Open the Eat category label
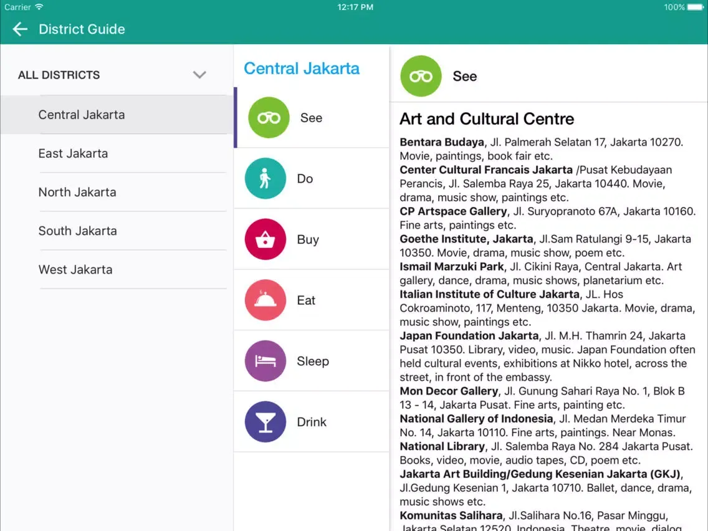This screenshot has width=708, height=531. point(305,300)
